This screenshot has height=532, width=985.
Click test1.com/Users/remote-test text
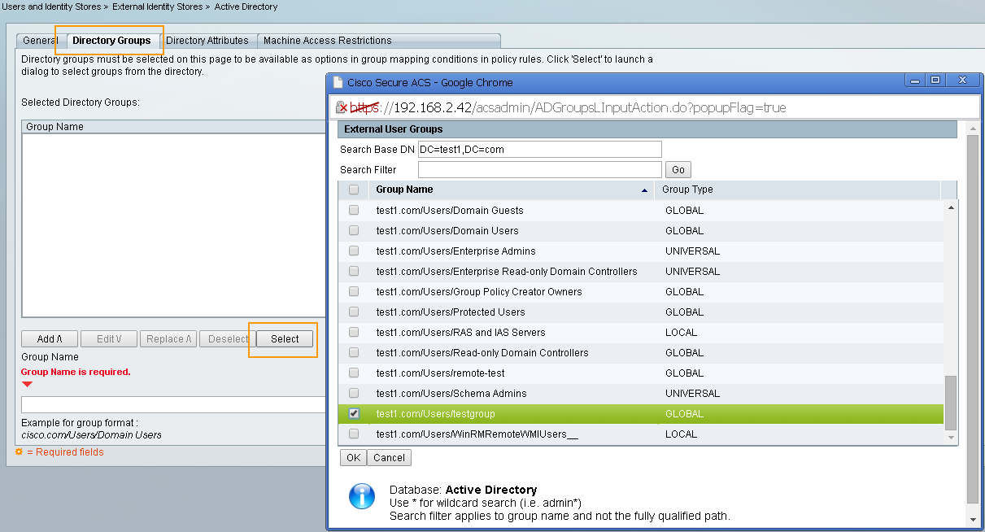(440, 373)
